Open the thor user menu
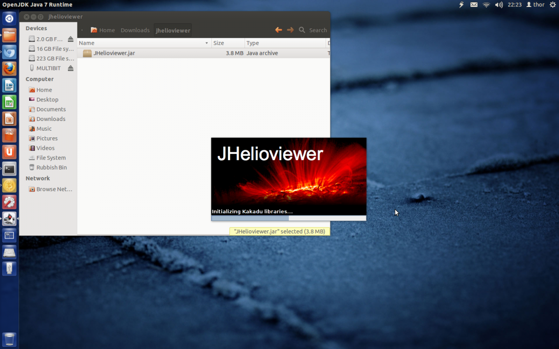The height and width of the screenshot is (349, 559). [536, 5]
